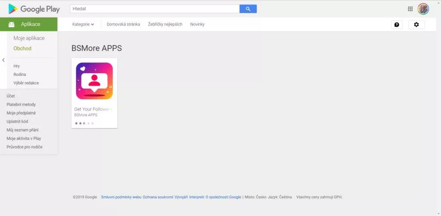The image size is (441, 216).
Task: Click the blue search magnifier button
Action: pyautogui.click(x=248, y=9)
